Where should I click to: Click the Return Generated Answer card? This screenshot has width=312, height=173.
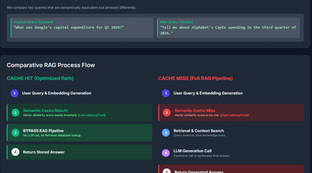pos(231,169)
